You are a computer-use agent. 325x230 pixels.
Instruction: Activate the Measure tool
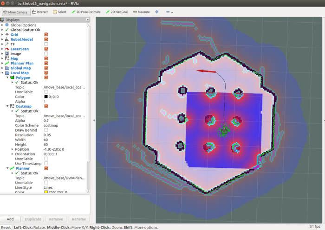141,12
